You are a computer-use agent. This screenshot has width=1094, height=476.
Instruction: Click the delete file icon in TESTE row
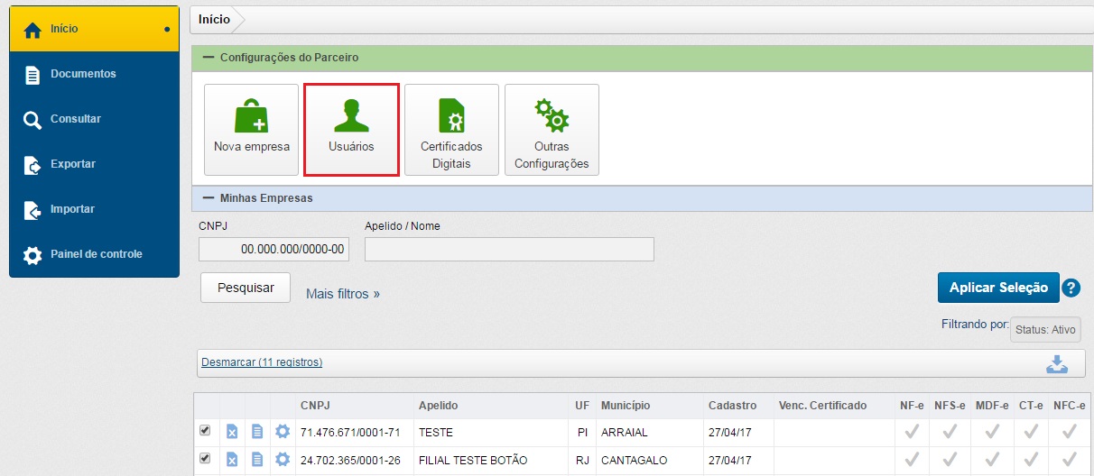232,432
